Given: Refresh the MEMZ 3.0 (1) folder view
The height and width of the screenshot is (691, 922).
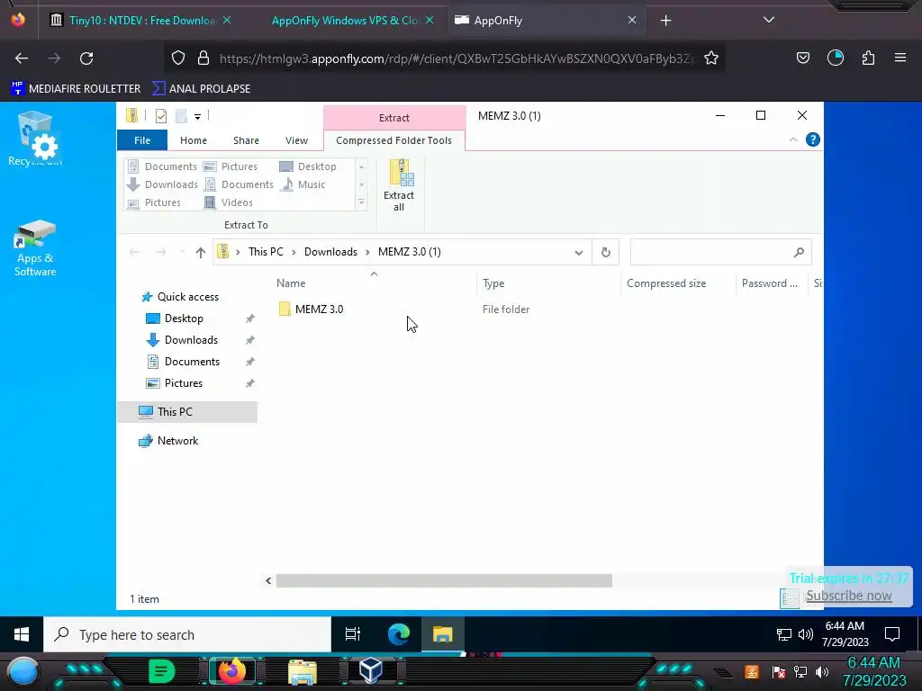Looking at the screenshot, I should pyautogui.click(x=606, y=253).
